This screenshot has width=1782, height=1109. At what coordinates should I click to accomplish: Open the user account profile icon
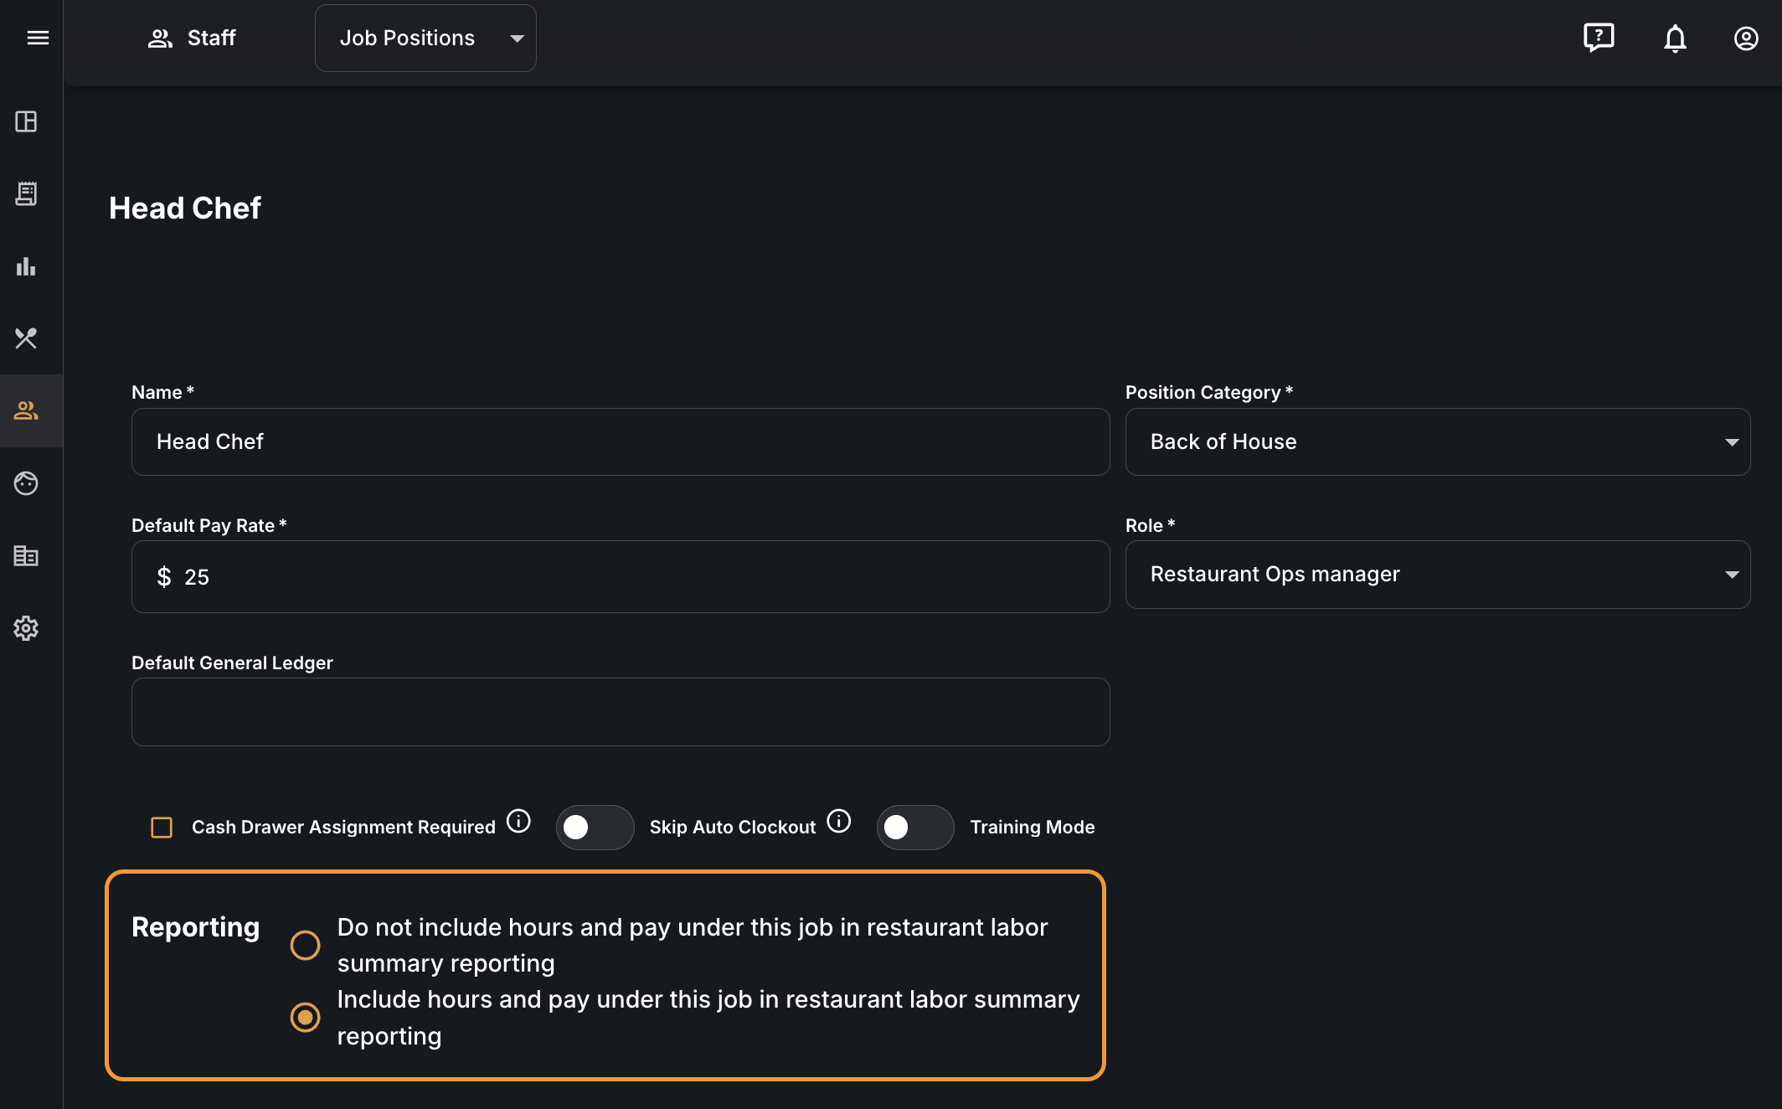click(x=1746, y=38)
